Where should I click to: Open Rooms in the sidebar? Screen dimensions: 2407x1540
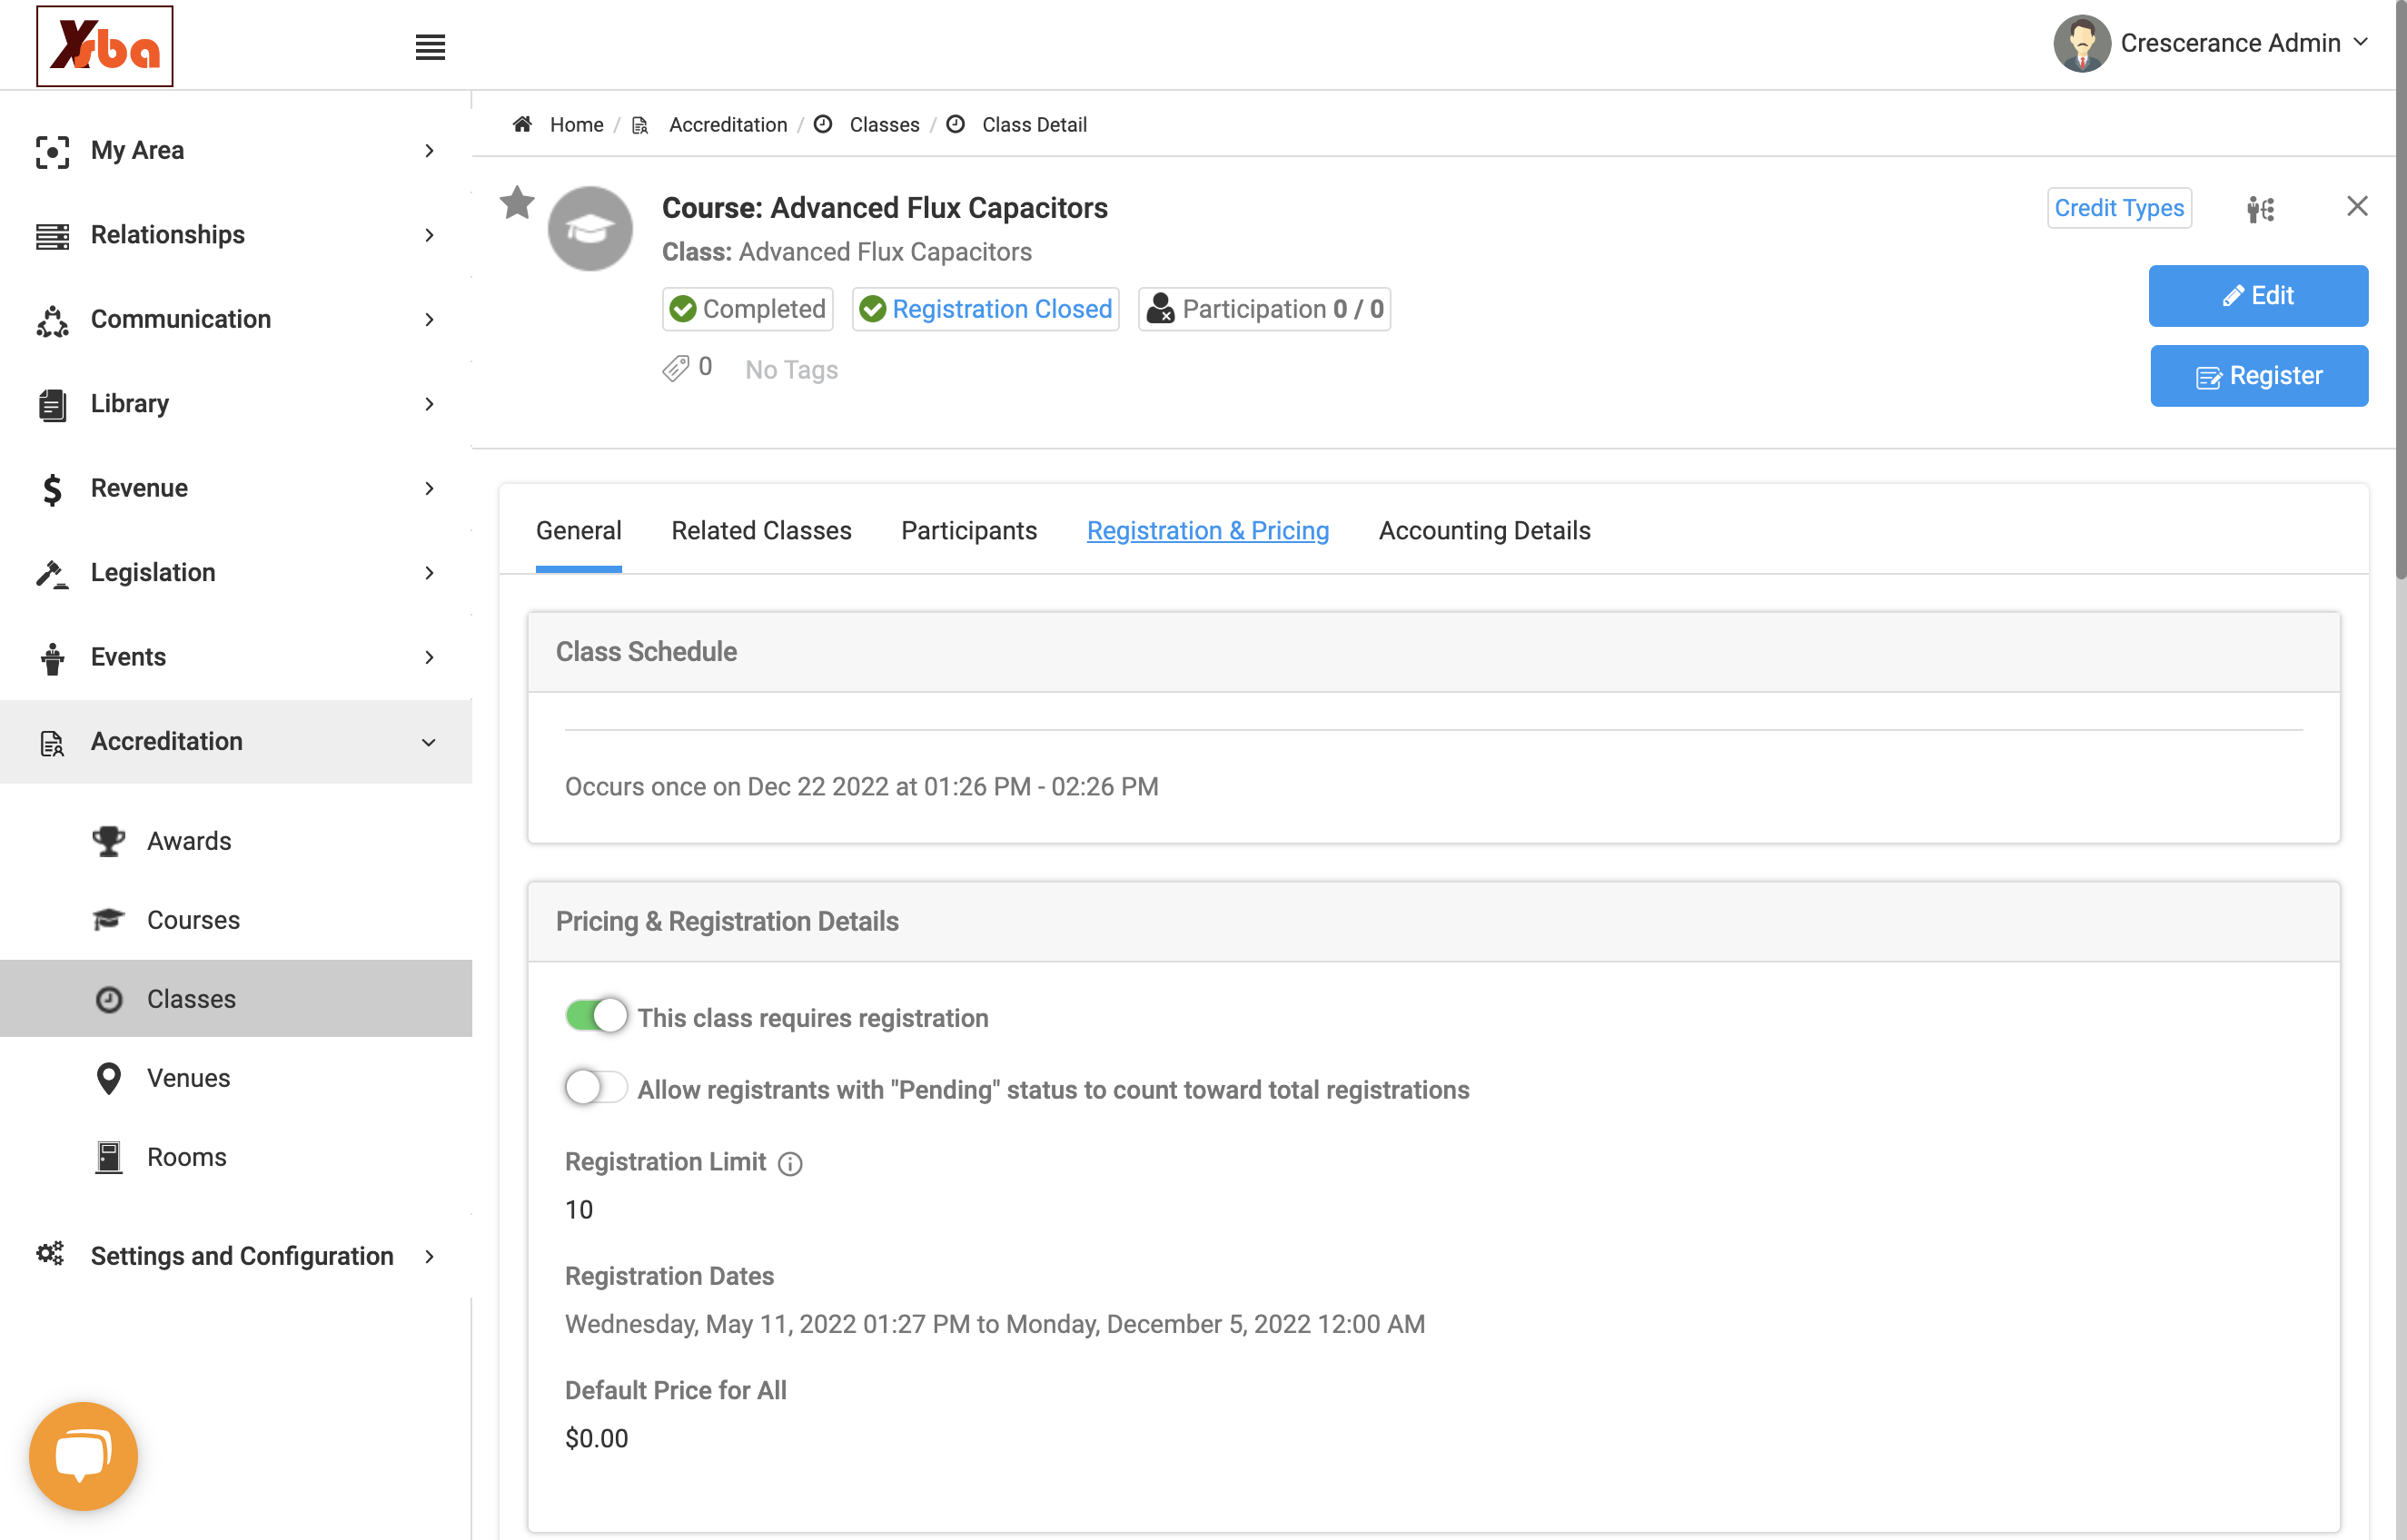coord(236,1157)
